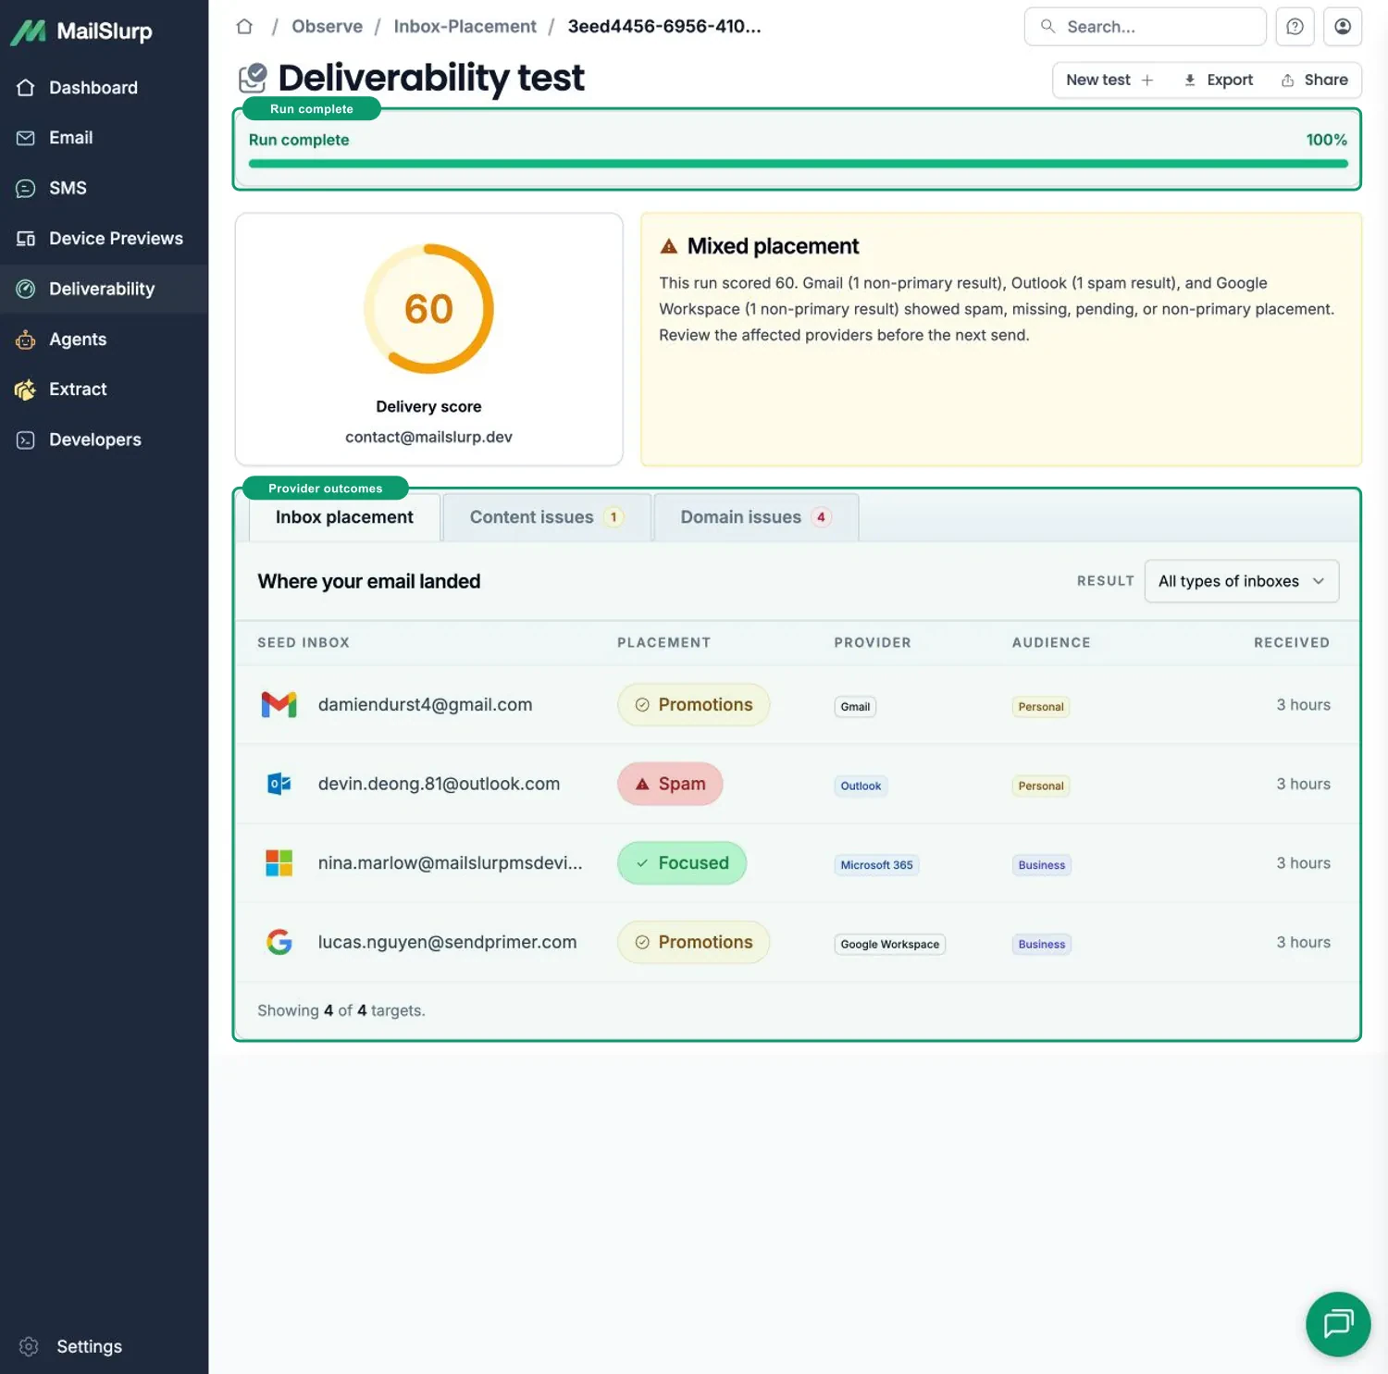1388x1374 pixels.
Task: Click the Settings gear icon in sidebar
Action: point(29,1346)
